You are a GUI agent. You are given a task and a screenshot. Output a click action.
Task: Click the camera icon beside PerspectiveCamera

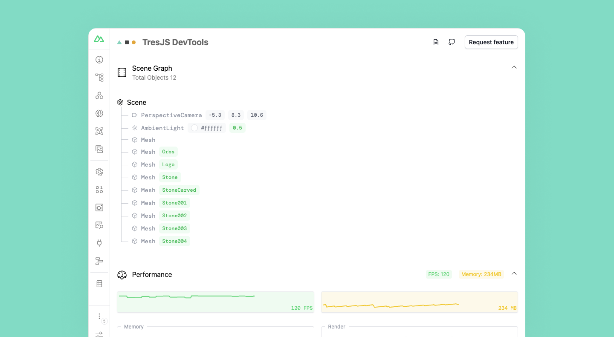(135, 115)
